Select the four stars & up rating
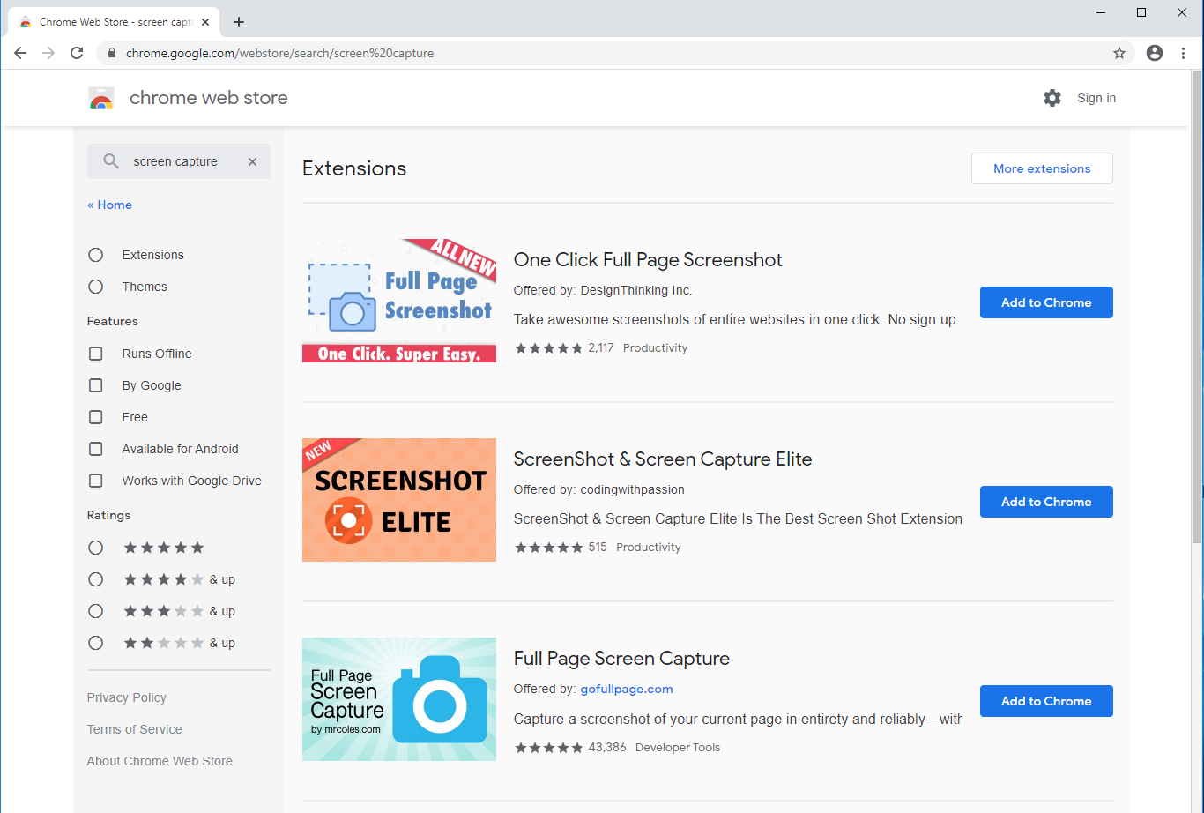The width and height of the screenshot is (1204, 813). tap(96, 579)
